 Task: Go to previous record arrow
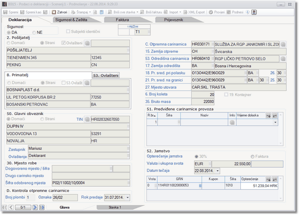(11, 208)
